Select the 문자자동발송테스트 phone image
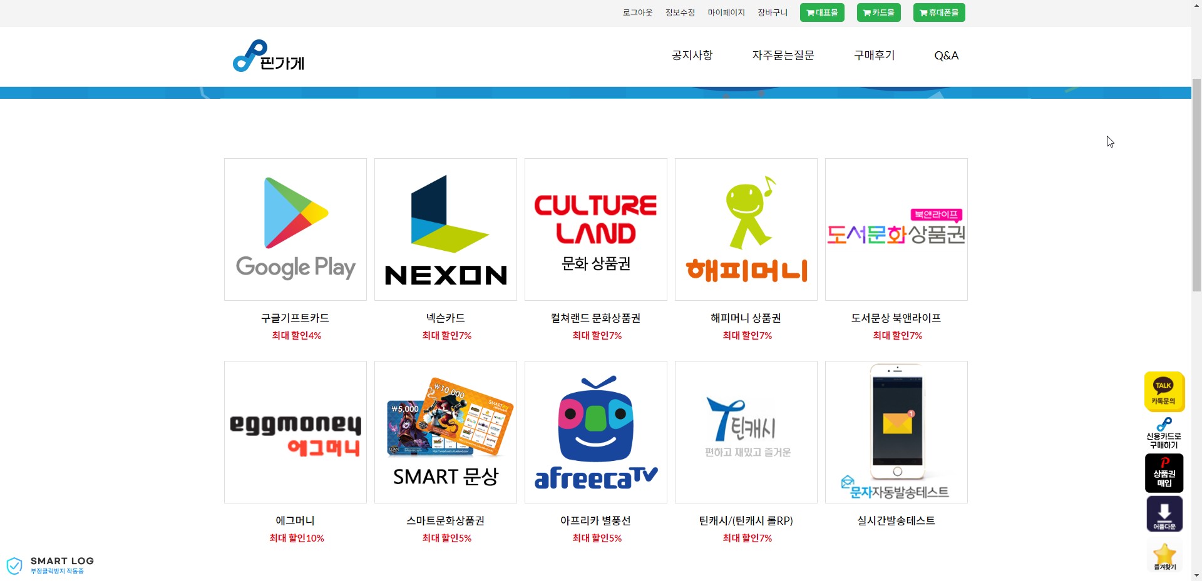The image size is (1202, 581). pos(896,432)
